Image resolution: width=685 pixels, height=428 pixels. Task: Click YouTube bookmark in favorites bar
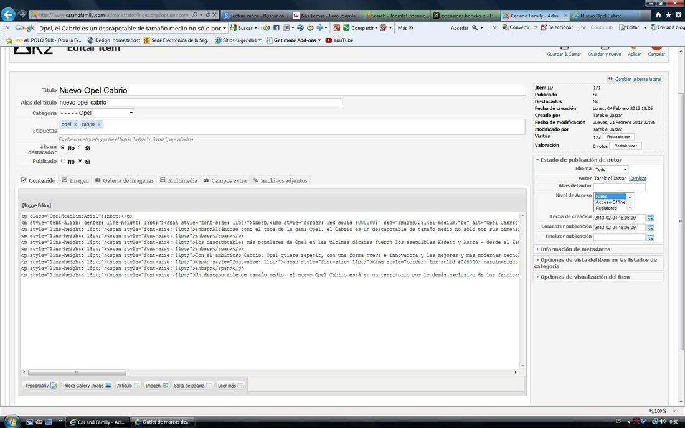tap(339, 40)
